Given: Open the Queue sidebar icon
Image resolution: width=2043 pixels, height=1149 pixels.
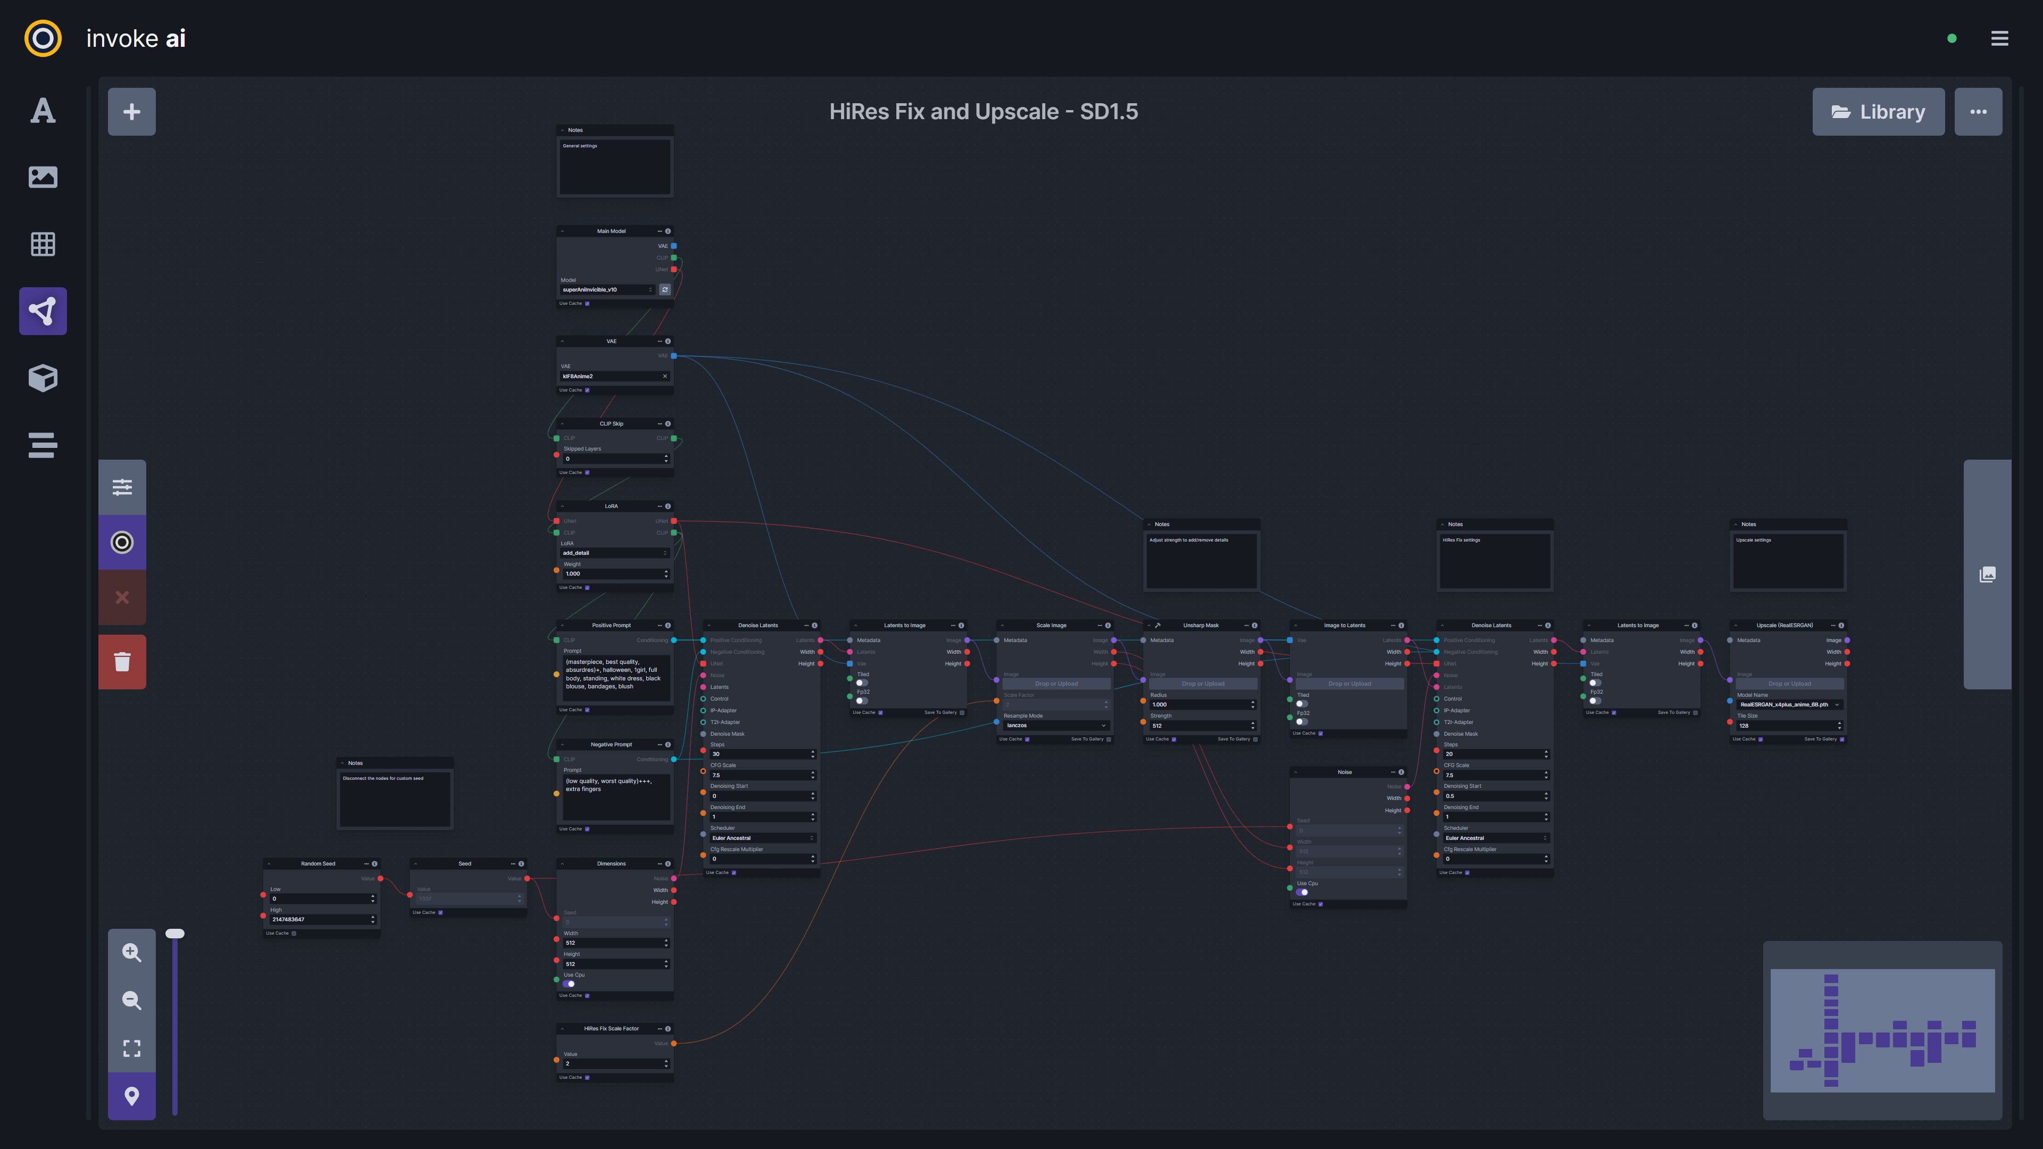Looking at the screenshot, I should point(43,445).
